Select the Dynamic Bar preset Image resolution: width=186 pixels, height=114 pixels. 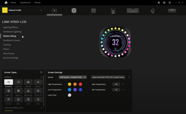point(28,91)
